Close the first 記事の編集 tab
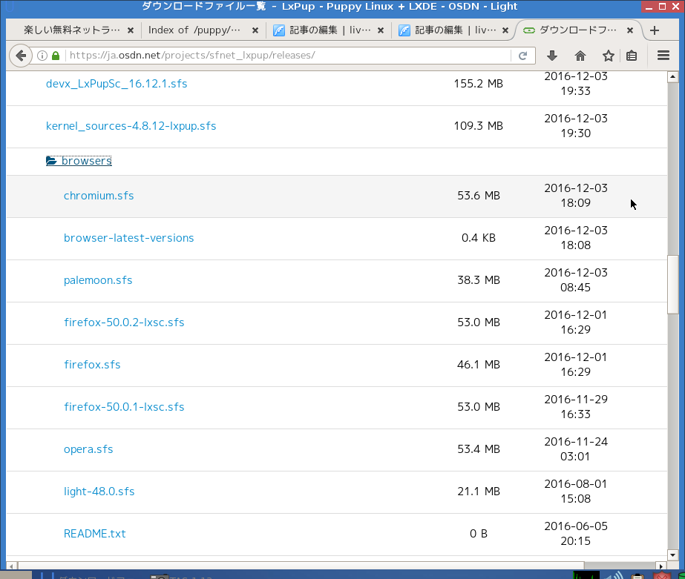The height and width of the screenshot is (579, 685). [x=381, y=30]
